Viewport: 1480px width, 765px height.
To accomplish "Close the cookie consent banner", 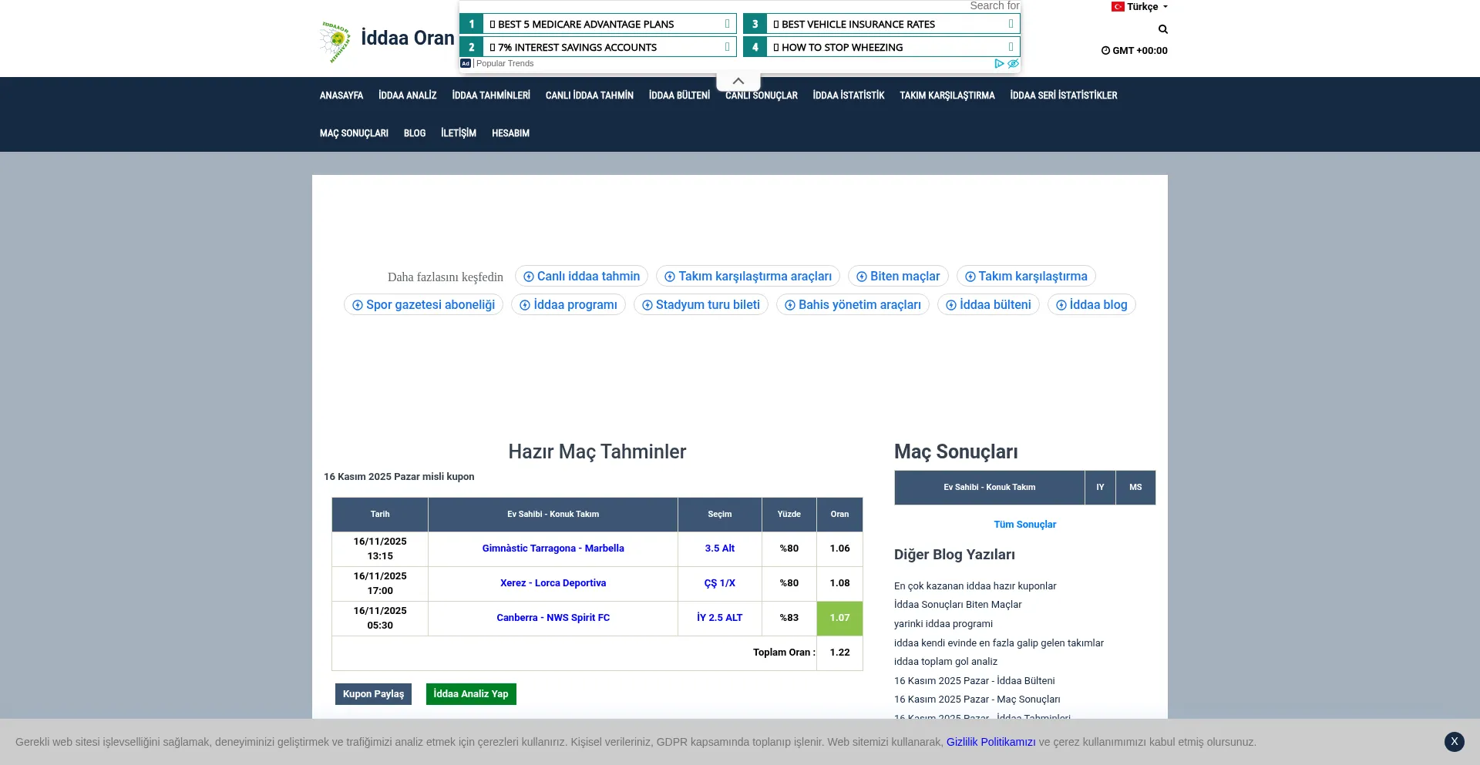I will tap(1454, 741).
